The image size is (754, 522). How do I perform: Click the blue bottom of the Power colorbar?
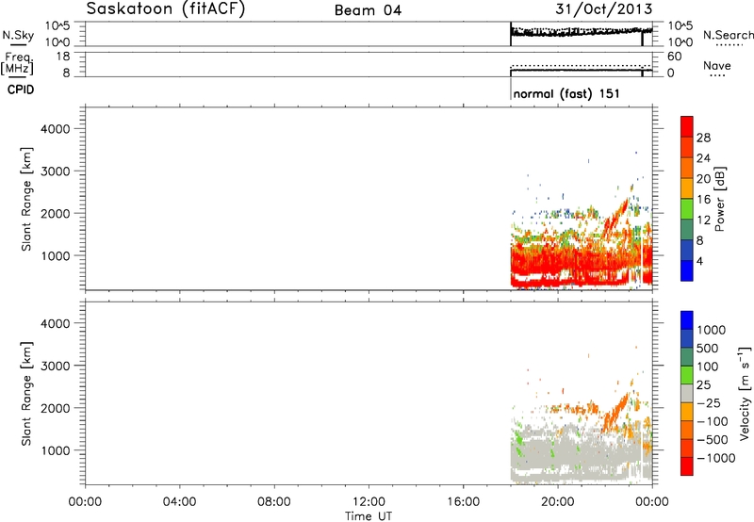coord(687,270)
